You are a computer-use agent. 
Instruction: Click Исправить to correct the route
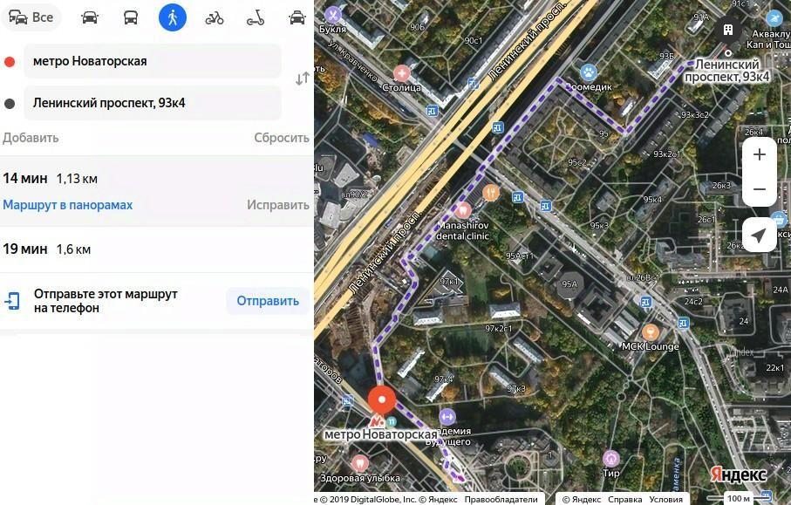pos(278,205)
